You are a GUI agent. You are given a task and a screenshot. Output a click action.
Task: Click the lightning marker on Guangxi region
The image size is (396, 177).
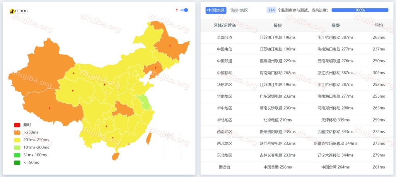113,138
